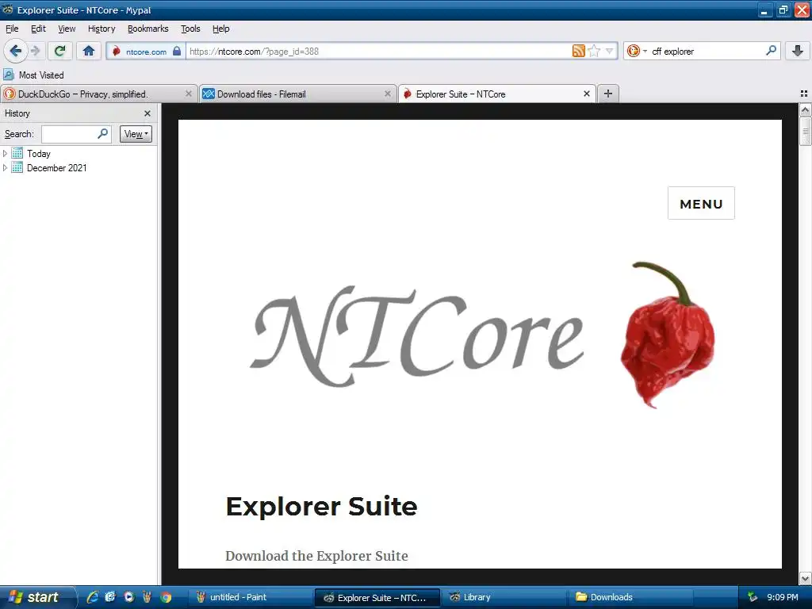This screenshot has width=812, height=609.
Task: Click the scrollbar up arrow
Action: pyautogui.click(x=805, y=109)
